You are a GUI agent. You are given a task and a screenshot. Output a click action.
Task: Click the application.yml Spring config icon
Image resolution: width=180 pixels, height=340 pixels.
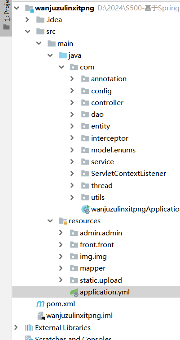[x=74, y=292]
